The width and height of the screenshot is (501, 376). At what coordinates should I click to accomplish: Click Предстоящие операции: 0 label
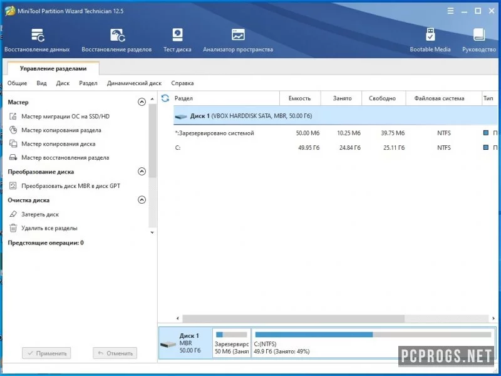tap(46, 243)
